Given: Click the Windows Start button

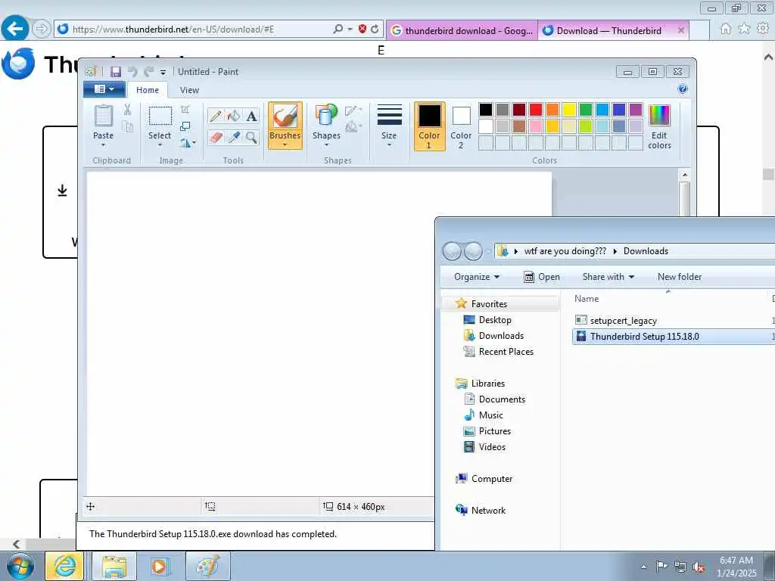Looking at the screenshot, I should point(20,566).
